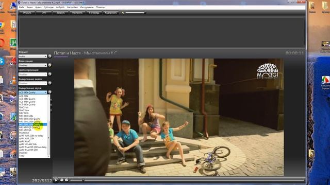
Task: Select qAAC TrueVBR Q90 no-delay preset
Action: pos(33,147)
